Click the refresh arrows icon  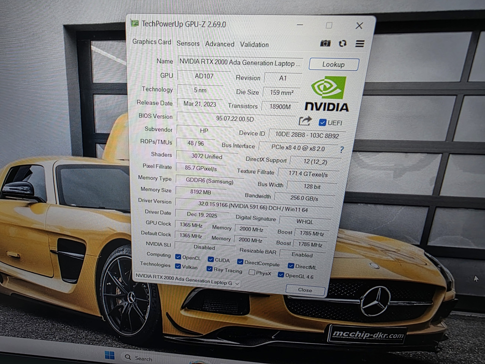343,43
